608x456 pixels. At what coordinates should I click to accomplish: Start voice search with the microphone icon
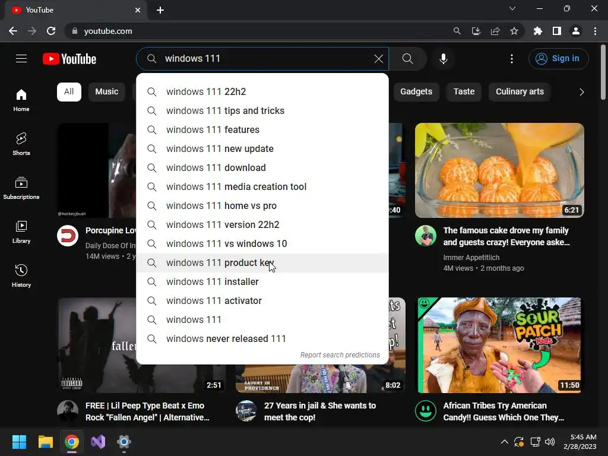443,59
